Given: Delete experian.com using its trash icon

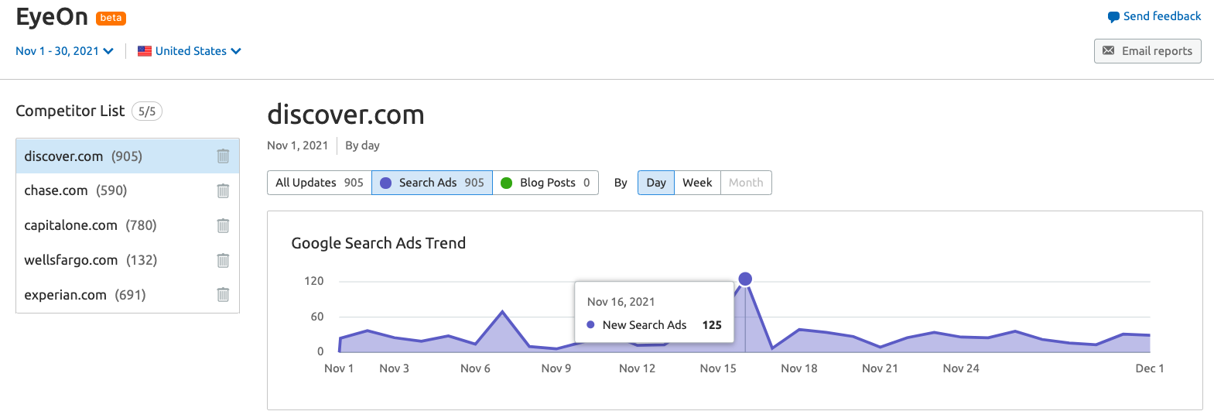Looking at the screenshot, I should pyautogui.click(x=223, y=295).
